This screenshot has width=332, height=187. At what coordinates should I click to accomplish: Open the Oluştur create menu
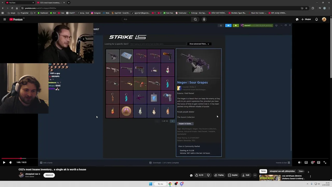click(306, 19)
